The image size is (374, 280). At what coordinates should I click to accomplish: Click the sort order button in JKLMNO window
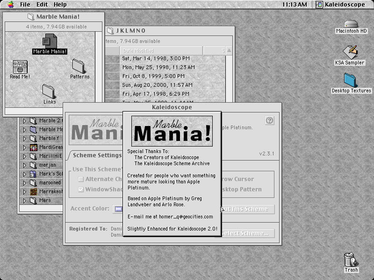click(x=229, y=50)
